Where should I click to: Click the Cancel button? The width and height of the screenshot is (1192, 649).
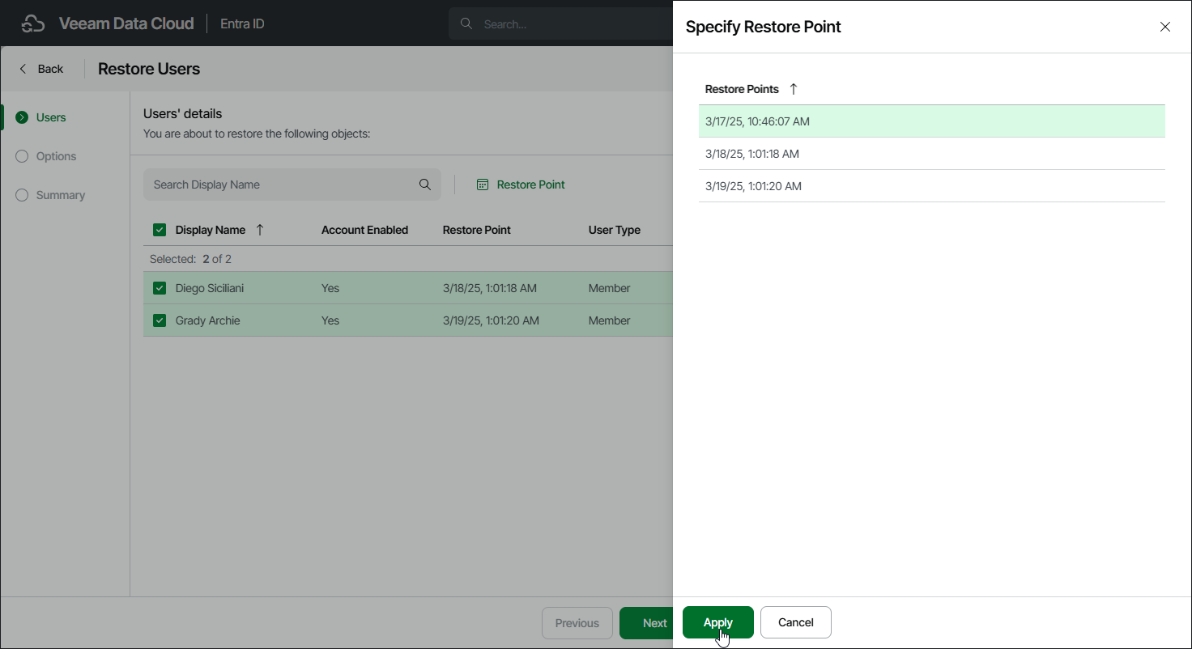pos(796,622)
